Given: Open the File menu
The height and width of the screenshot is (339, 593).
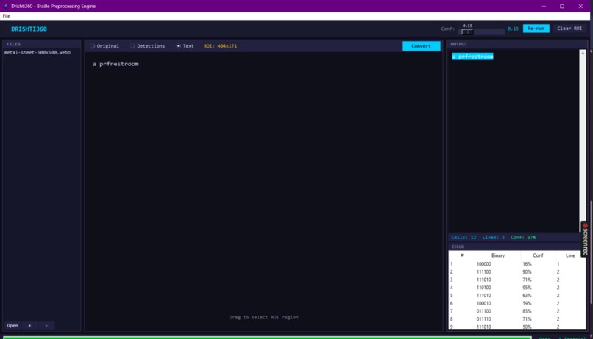Looking at the screenshot, I should 6,16.
